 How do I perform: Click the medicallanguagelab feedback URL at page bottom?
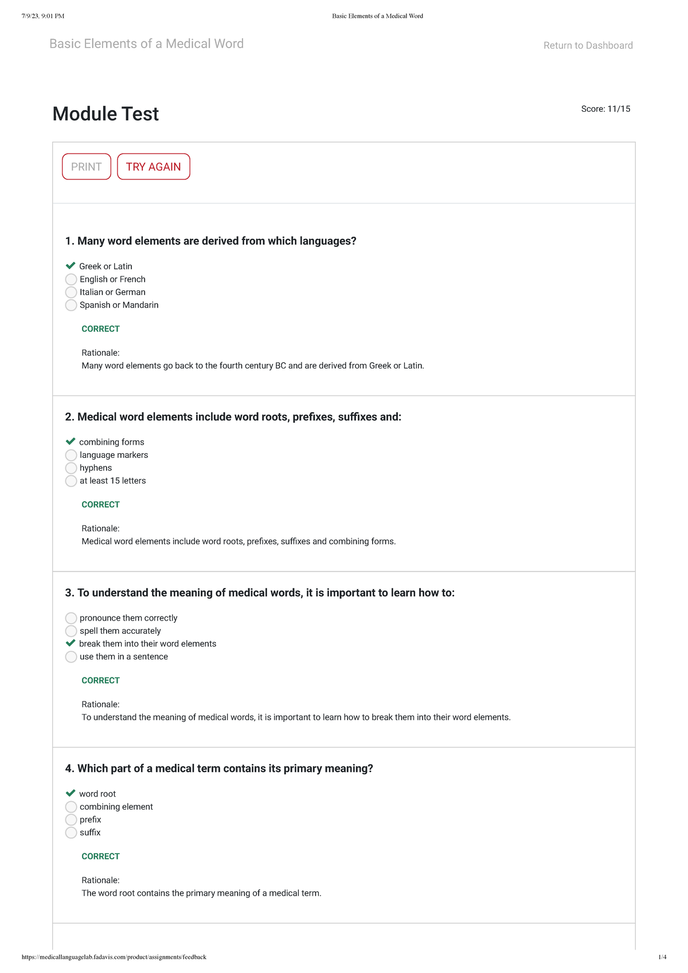tap(114, 952)
